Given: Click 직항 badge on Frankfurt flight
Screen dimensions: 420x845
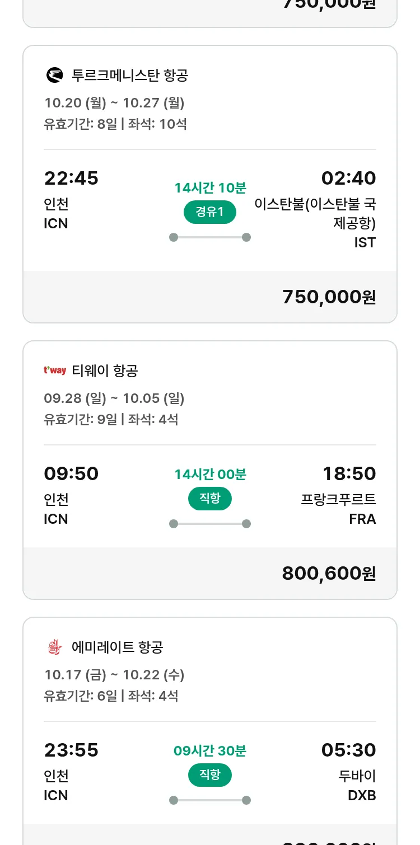Looking at the screenshot, I should coord(210,499).
